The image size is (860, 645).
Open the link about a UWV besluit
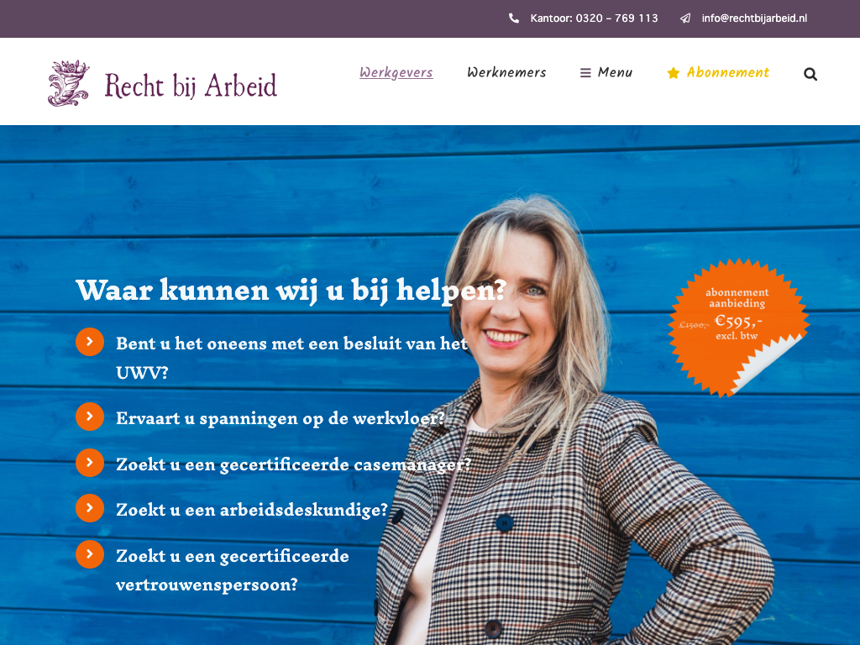point(291,358)
